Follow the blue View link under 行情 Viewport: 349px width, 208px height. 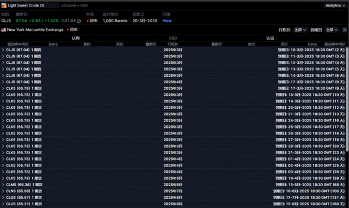(167, 21)
